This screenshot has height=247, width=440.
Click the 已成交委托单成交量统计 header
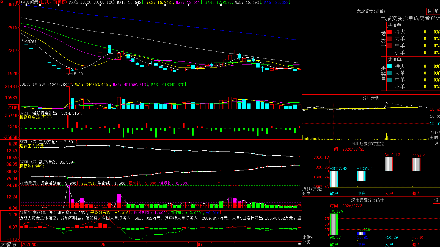[x=410, y=18]
